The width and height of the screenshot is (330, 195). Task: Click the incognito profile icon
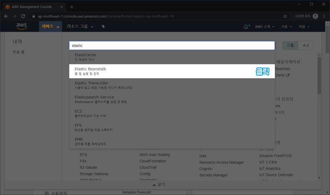[x=315, y=16]
